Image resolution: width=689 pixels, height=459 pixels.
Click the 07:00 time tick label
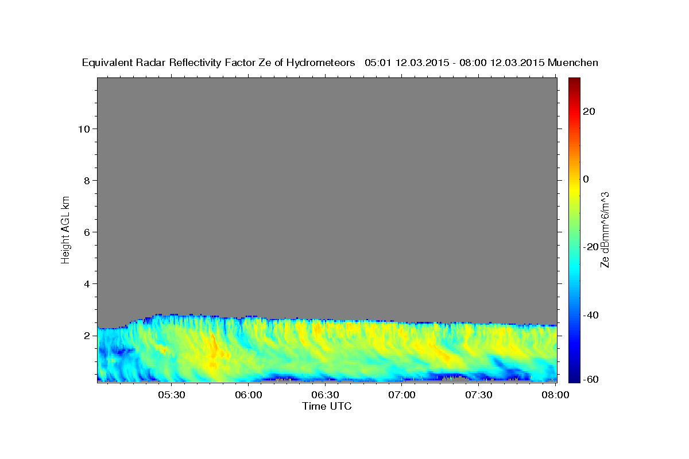[402, 395]
